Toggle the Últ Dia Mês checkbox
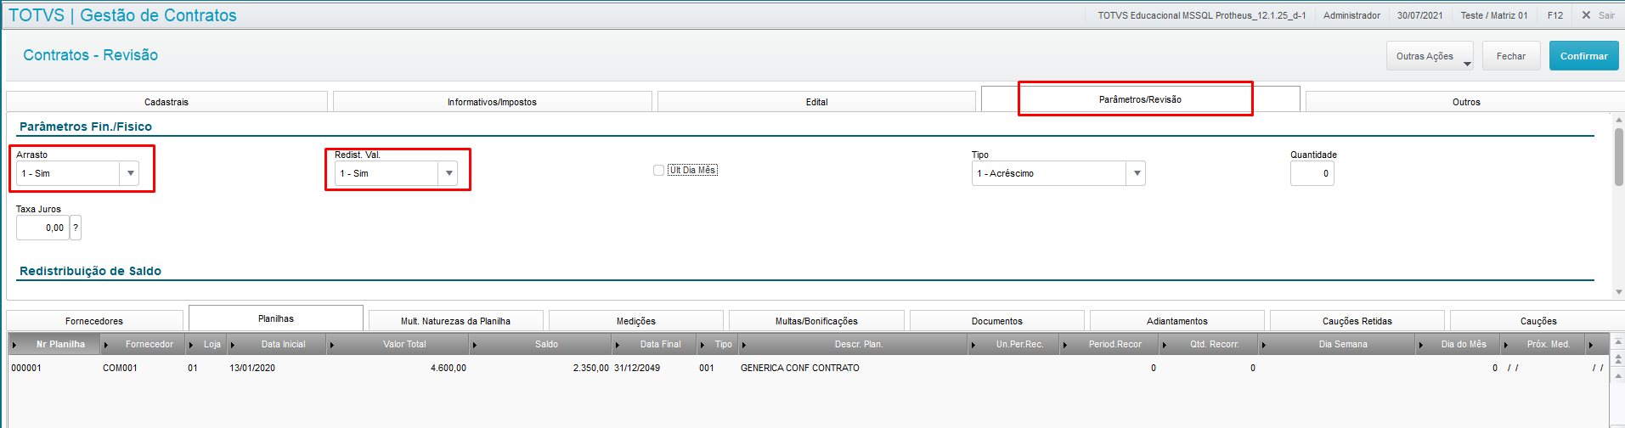 pyautogui.click(x=658, y=170)
